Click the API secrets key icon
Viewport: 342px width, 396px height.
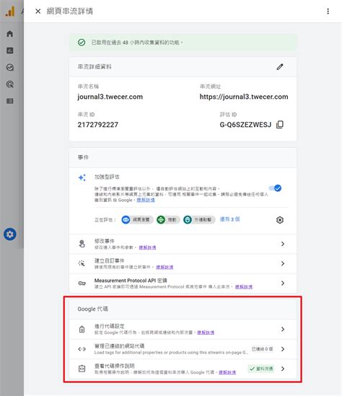pos(82,283)
